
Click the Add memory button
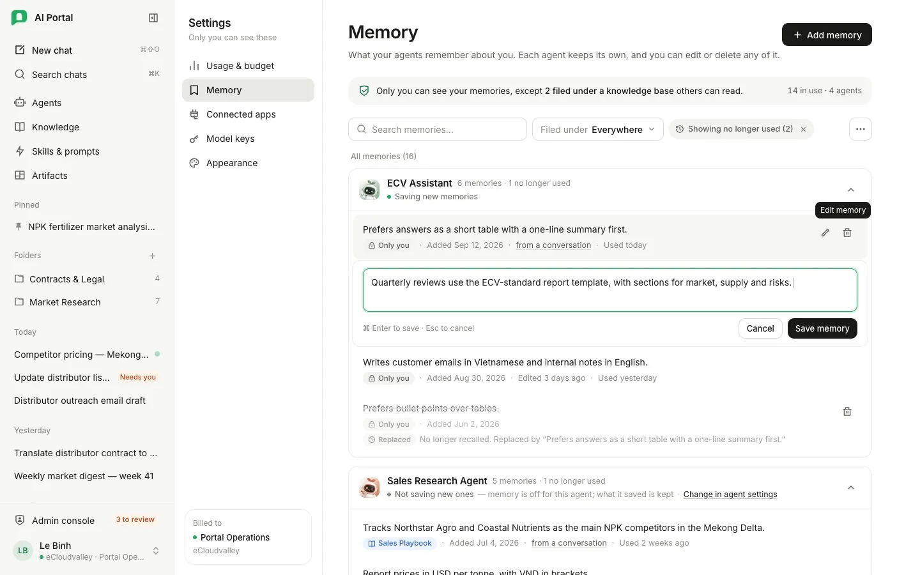pos(827,34)
